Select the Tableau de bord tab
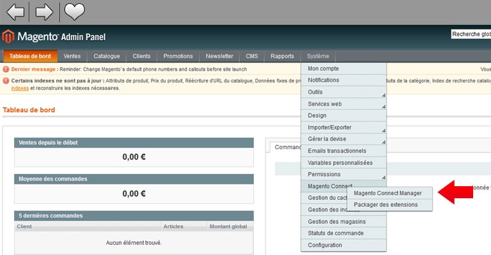Screen dimensions: 491x255 coord(30,56)
